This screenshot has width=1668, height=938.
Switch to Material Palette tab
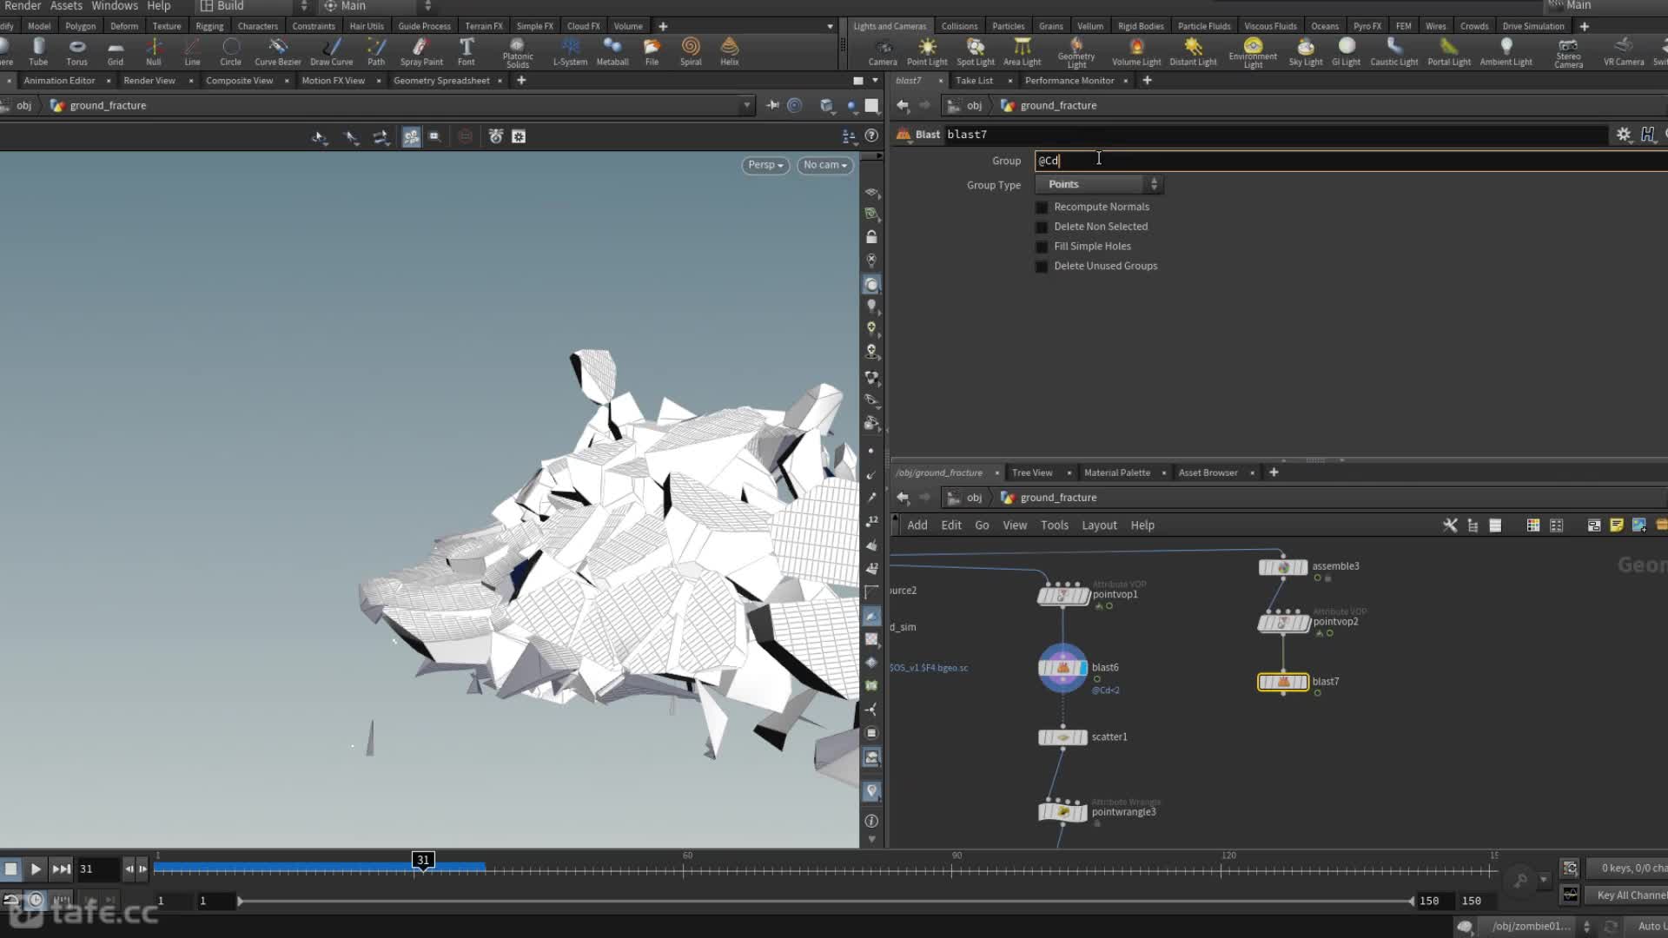tap(1117, 473)
